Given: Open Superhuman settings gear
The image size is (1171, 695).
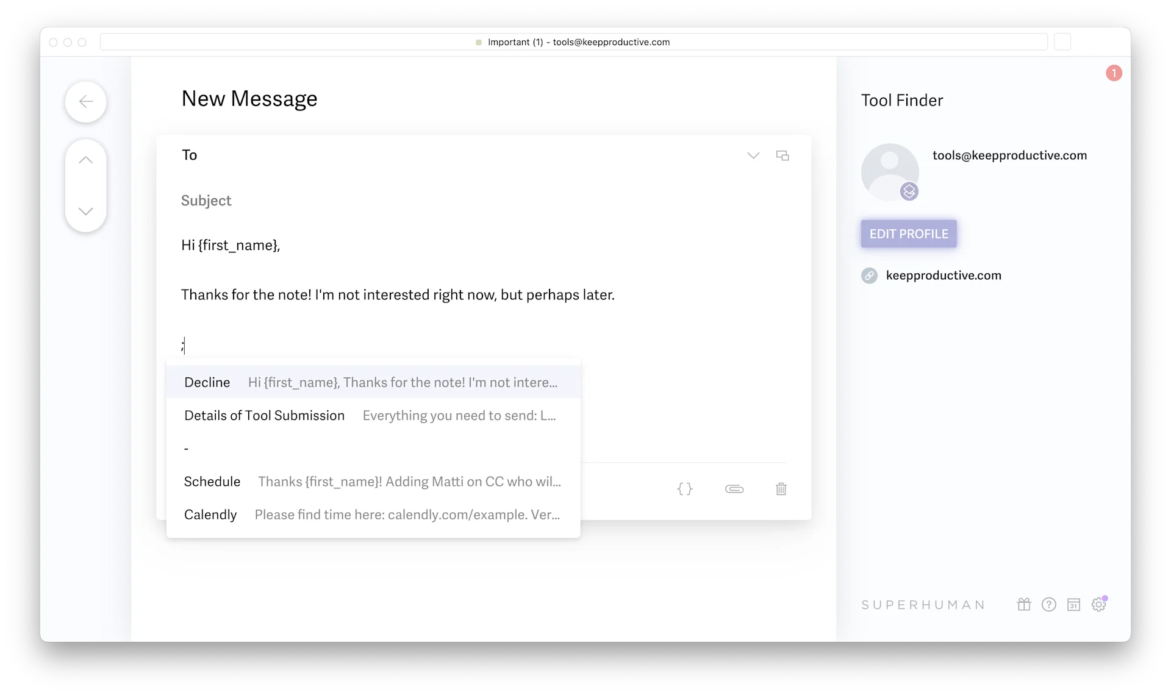Looking at the screenshot, I should (x=1100, y=604).
